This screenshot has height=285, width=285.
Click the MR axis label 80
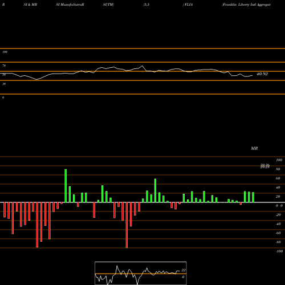click(278, 169)
